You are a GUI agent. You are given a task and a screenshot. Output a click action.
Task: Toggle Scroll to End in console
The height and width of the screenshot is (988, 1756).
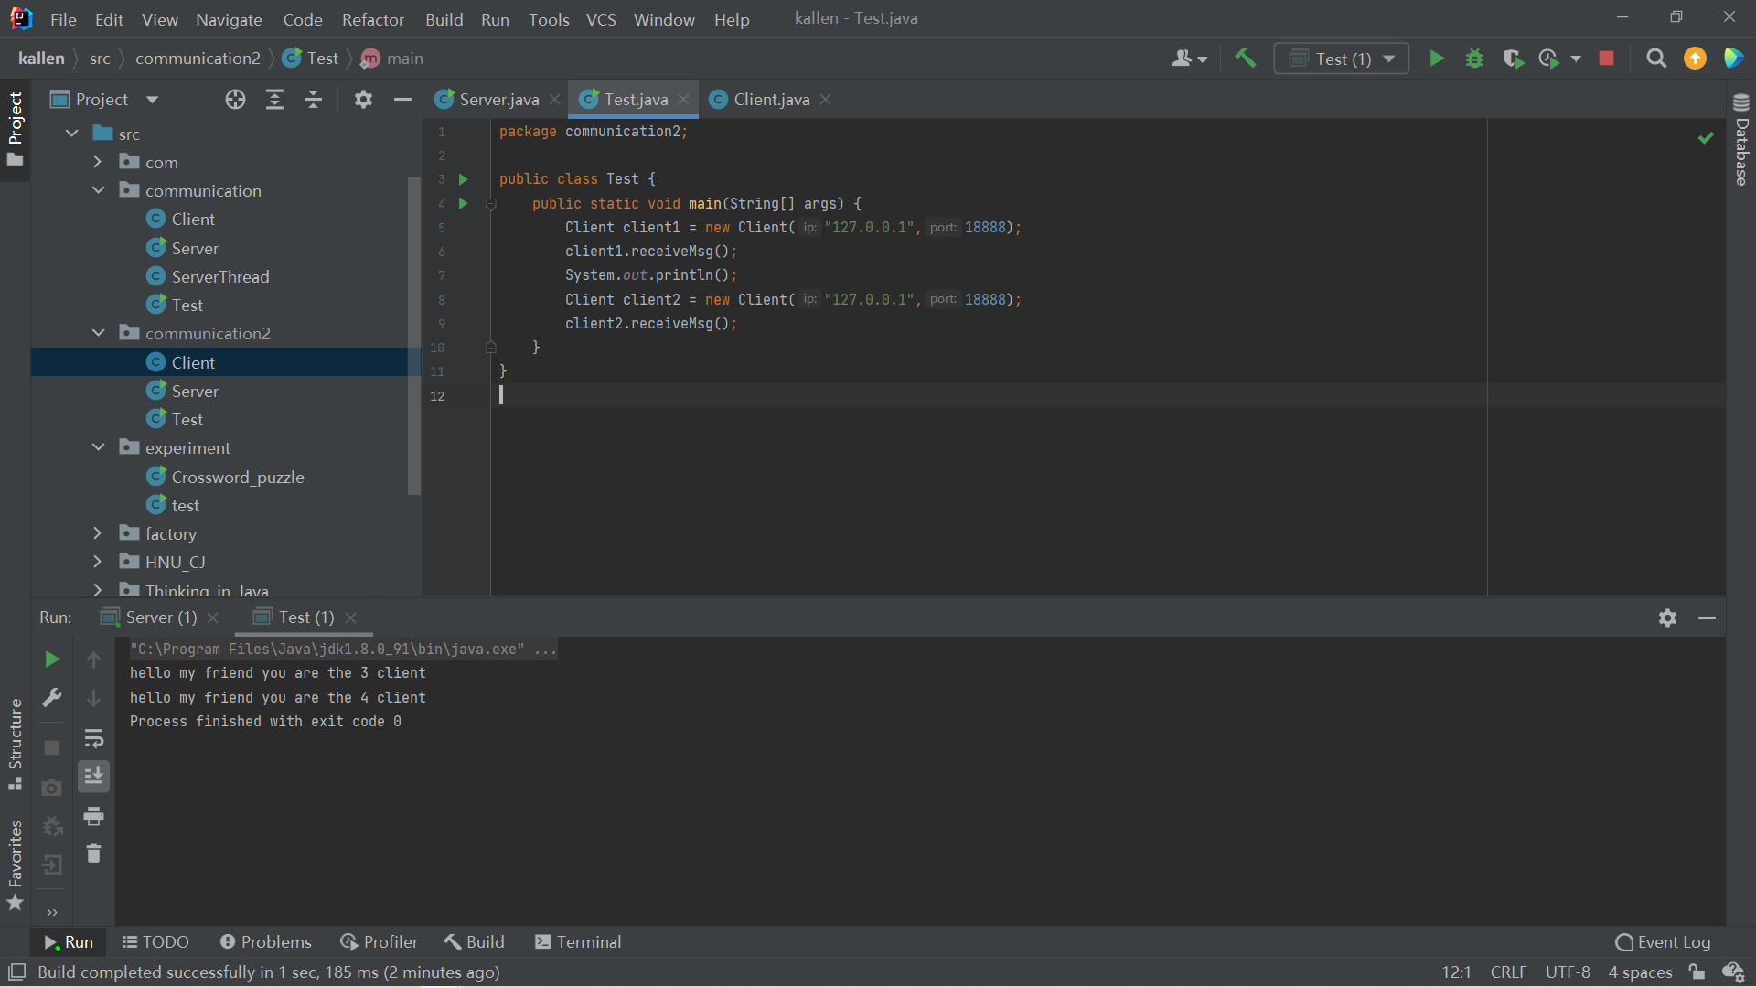tap(93, 777)
